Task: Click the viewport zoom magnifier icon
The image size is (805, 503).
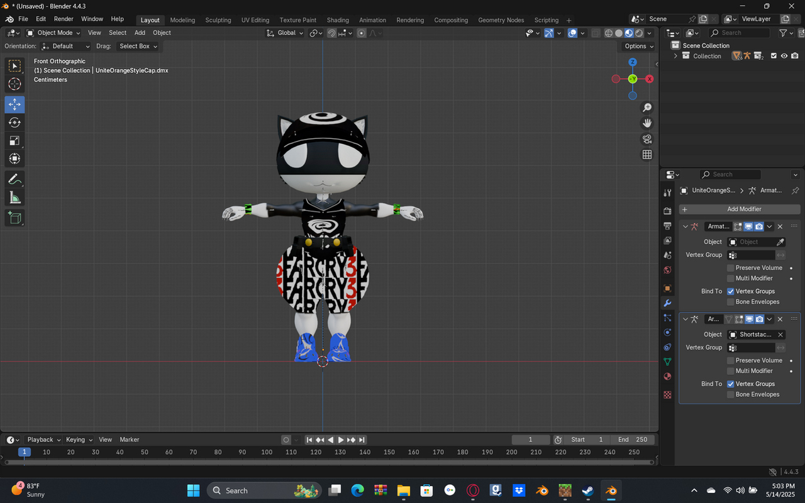Action: [x=647, y=108]
